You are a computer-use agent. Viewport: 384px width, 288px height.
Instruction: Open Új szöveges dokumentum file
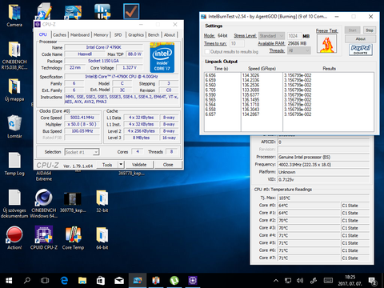[x=14, y=204]
